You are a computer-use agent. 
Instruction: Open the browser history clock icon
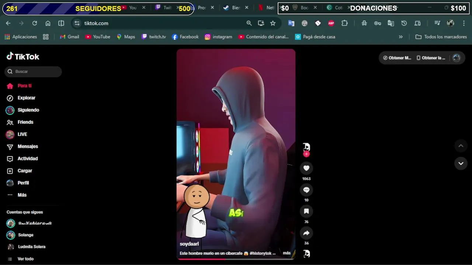point(404,23)
